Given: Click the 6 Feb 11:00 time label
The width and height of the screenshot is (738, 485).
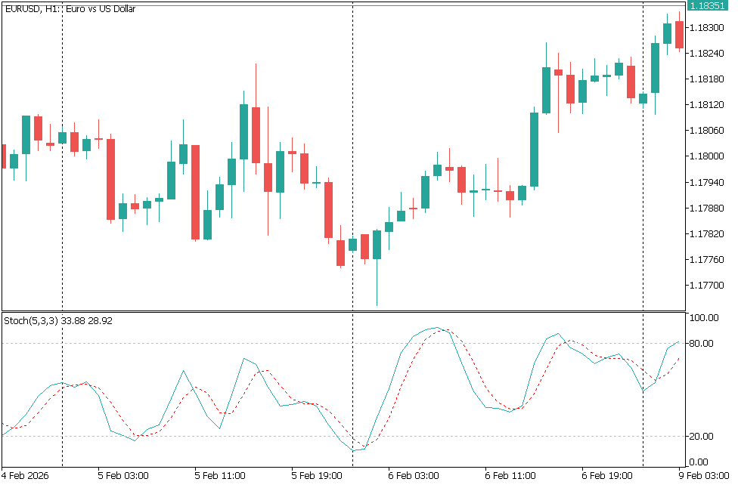Looking at the screenshot, I should pyautogui.click(x=510, y=476).
